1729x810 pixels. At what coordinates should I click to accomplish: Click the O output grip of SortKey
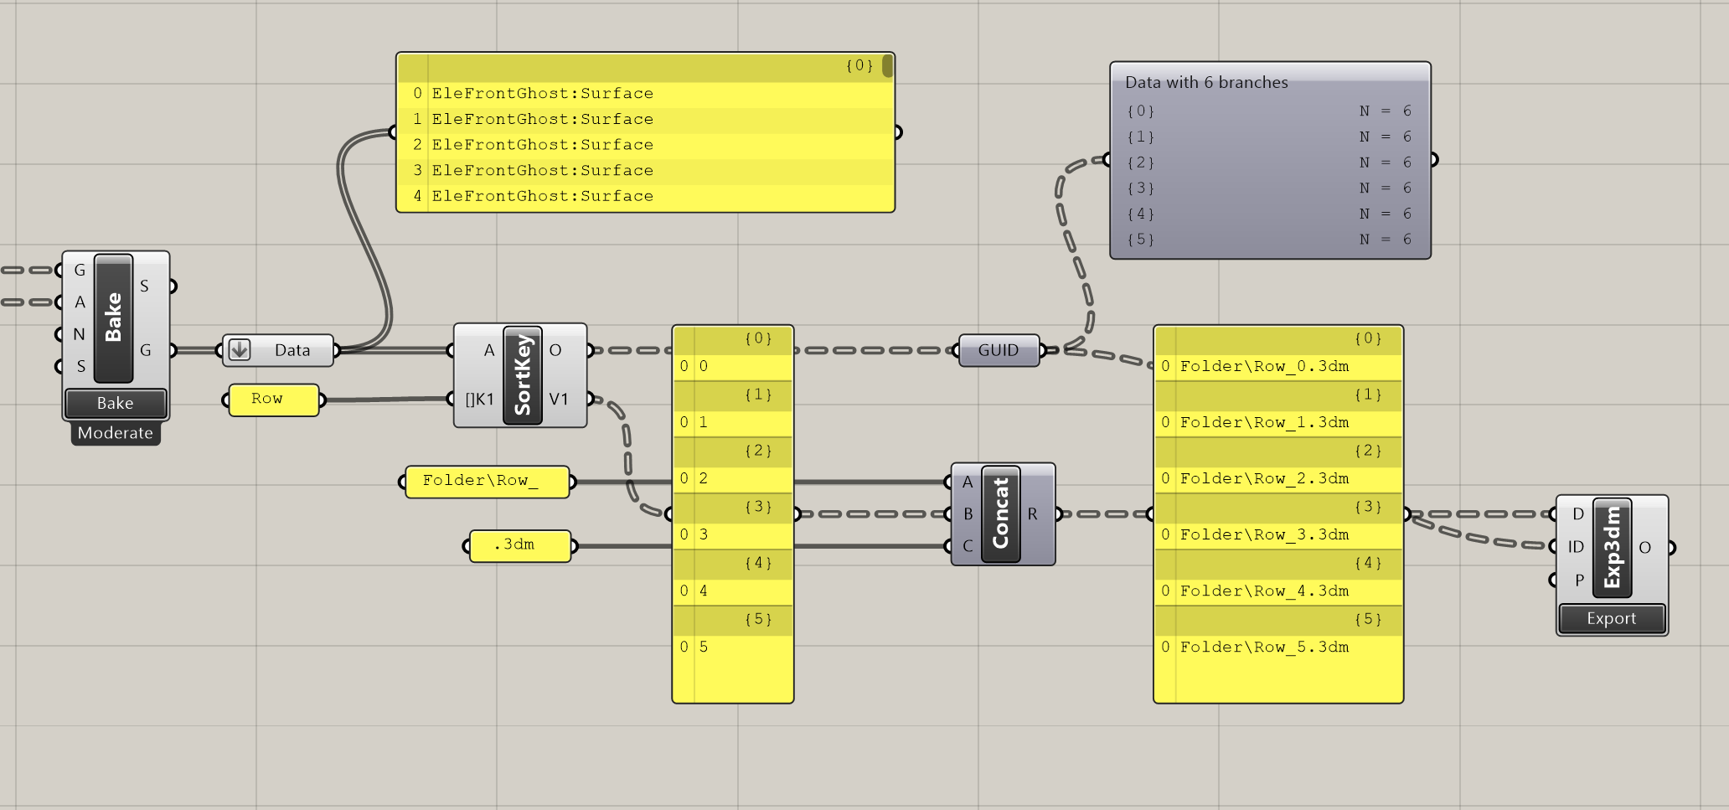[590, 349]
